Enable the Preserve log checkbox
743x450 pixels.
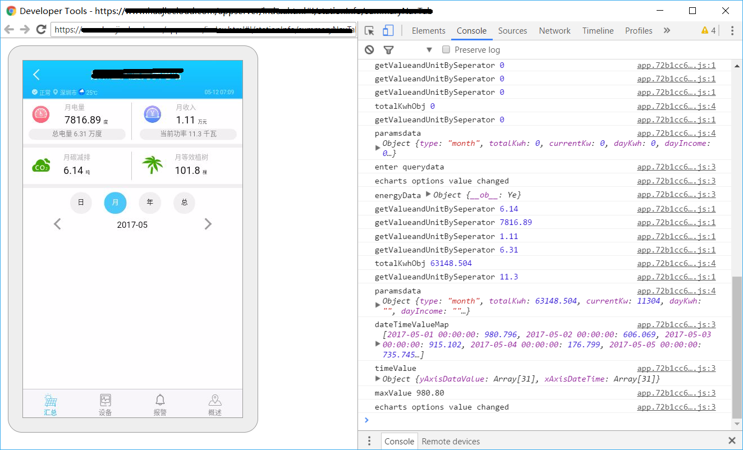point(446,49)
